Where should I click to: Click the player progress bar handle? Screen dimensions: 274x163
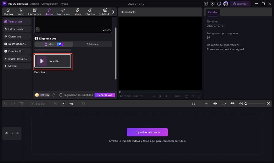[120, 92]
